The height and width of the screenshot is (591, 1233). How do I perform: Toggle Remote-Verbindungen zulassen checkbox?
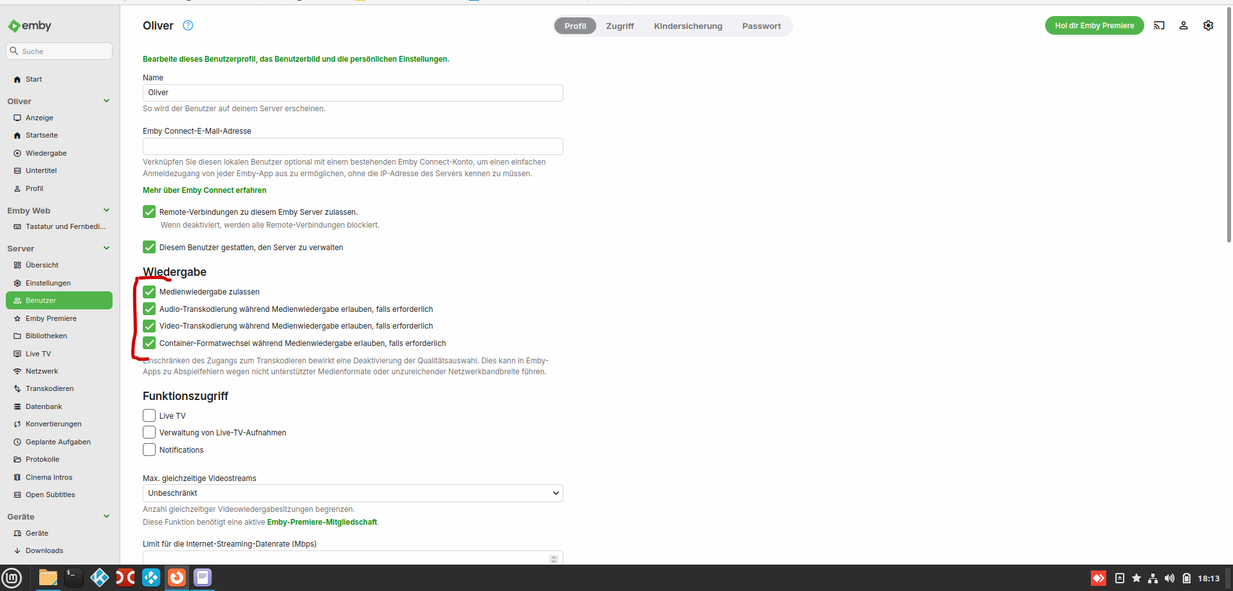(x=149, y=212)
